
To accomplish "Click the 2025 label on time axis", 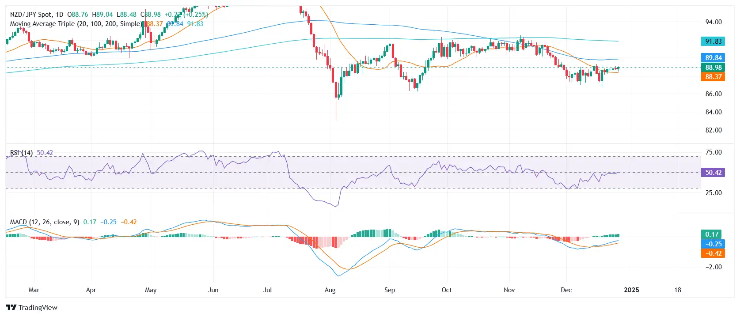I will [x=631, y=290].
